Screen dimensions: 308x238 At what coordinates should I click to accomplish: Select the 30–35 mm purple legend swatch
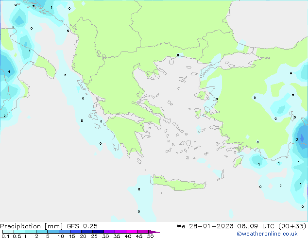coord(109,232)
